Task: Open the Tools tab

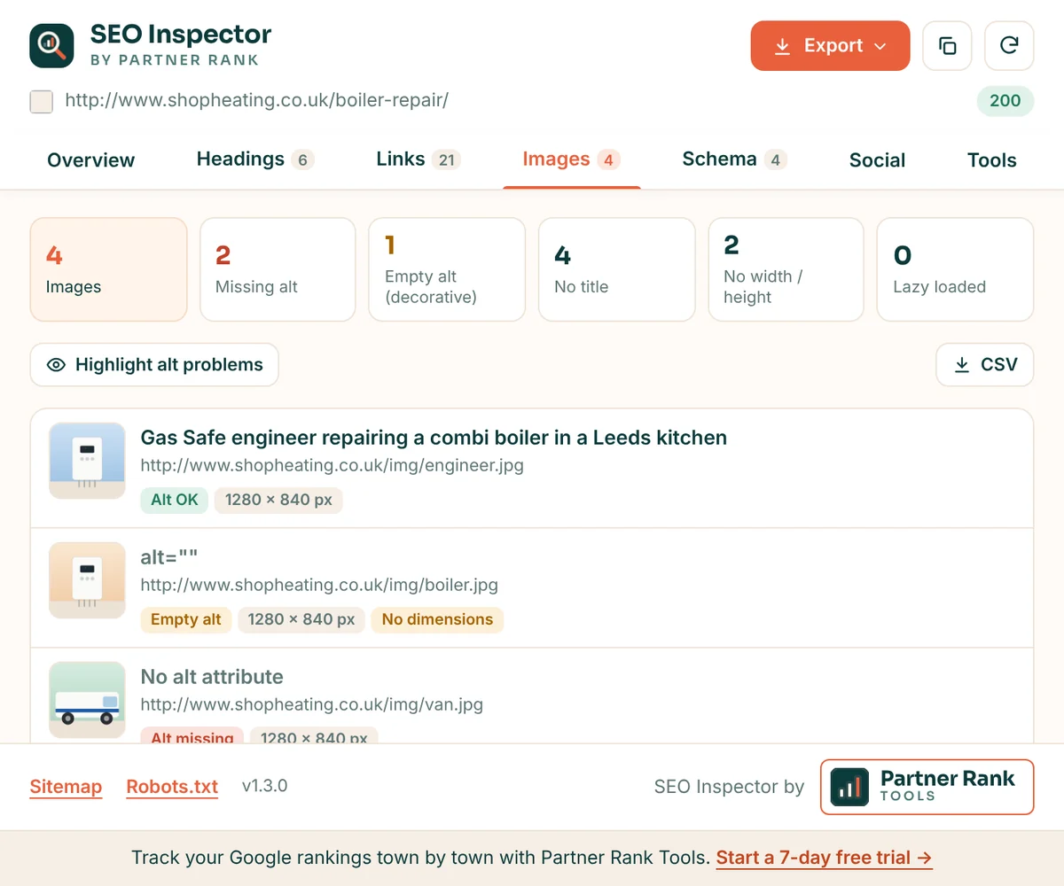Action: [991, 160]
